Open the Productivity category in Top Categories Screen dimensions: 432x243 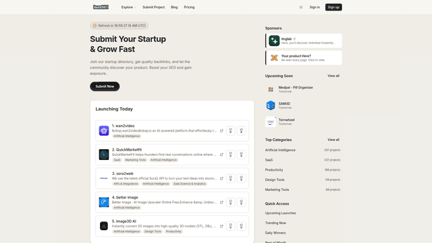click(x=274, y=170)
